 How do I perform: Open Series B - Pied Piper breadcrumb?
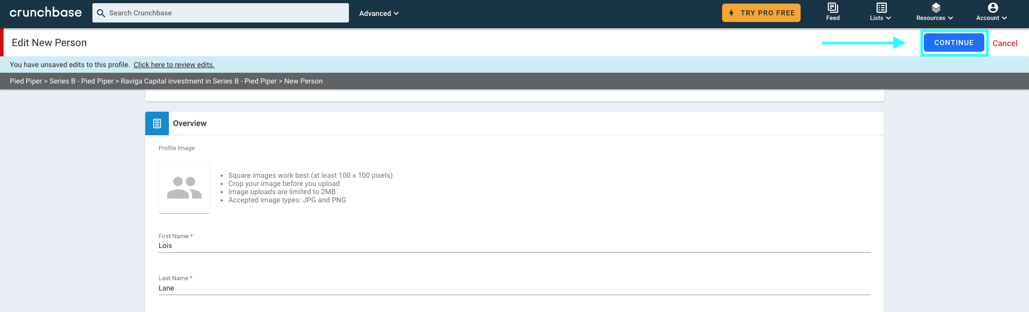click(x=82, y=81)
